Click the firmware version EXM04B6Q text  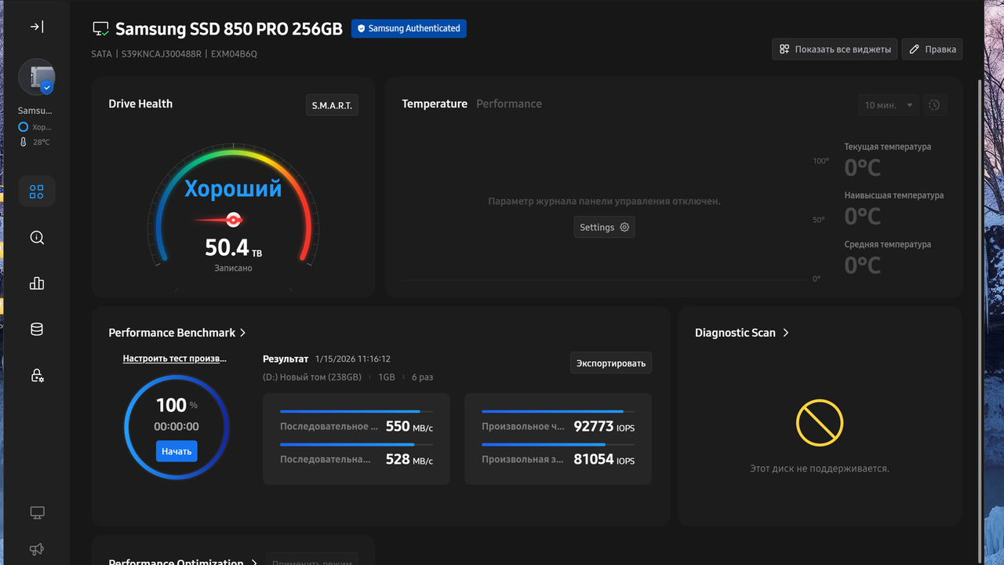click(232, 54)
